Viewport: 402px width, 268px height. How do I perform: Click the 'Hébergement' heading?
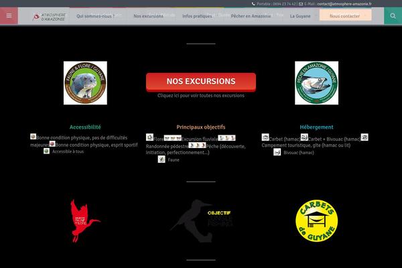coord(317,127)
